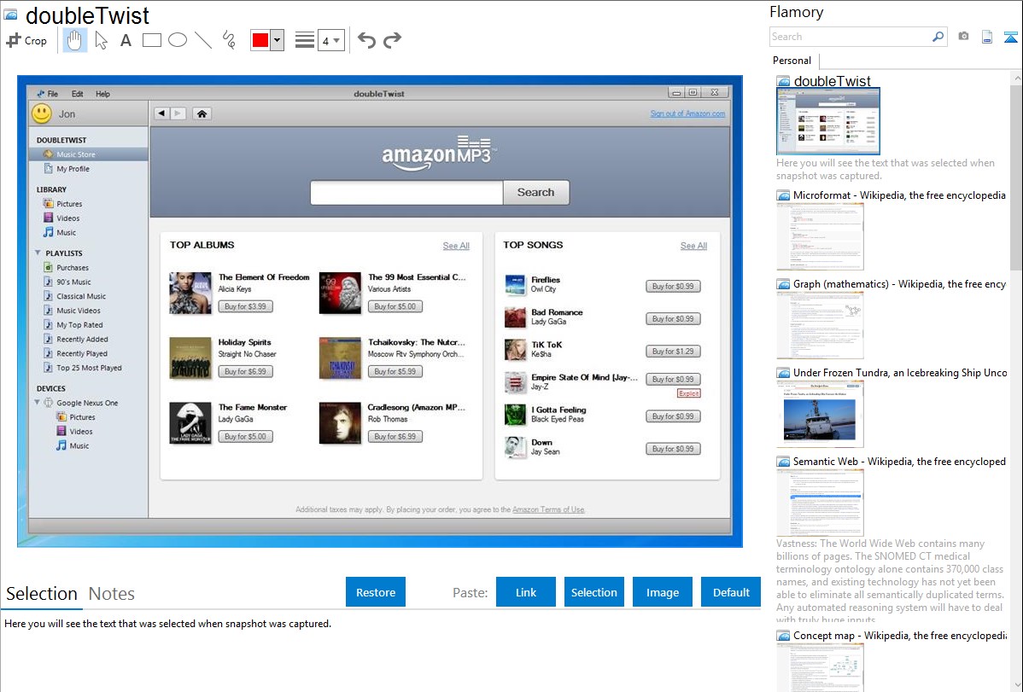Click the Paste Selection button
Image resolution: width=1023 pixels, height=692 pixels.
click(593, 592)
